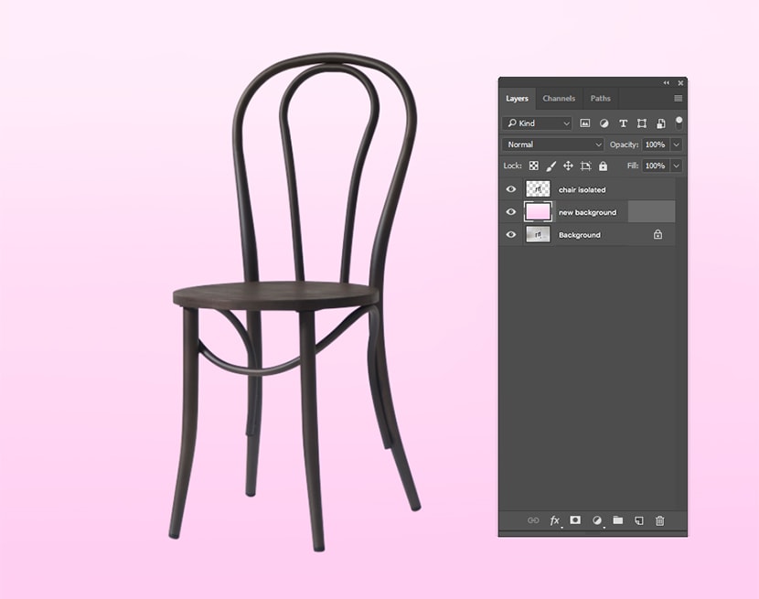Click the chair seat on canvas
Image resolution: width=759 pixels, height=599 pixels.
pyautogui.click(x=275, y=294)
